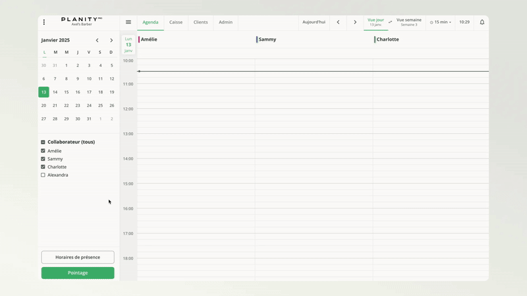Switch to the Caisse tab
Image resolution: width=527 pixels, height=296 pixels.
[x=176, y=22]
